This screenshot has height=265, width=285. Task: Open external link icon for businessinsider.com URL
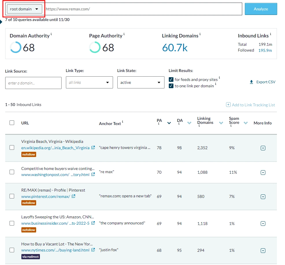pos(93,223)
